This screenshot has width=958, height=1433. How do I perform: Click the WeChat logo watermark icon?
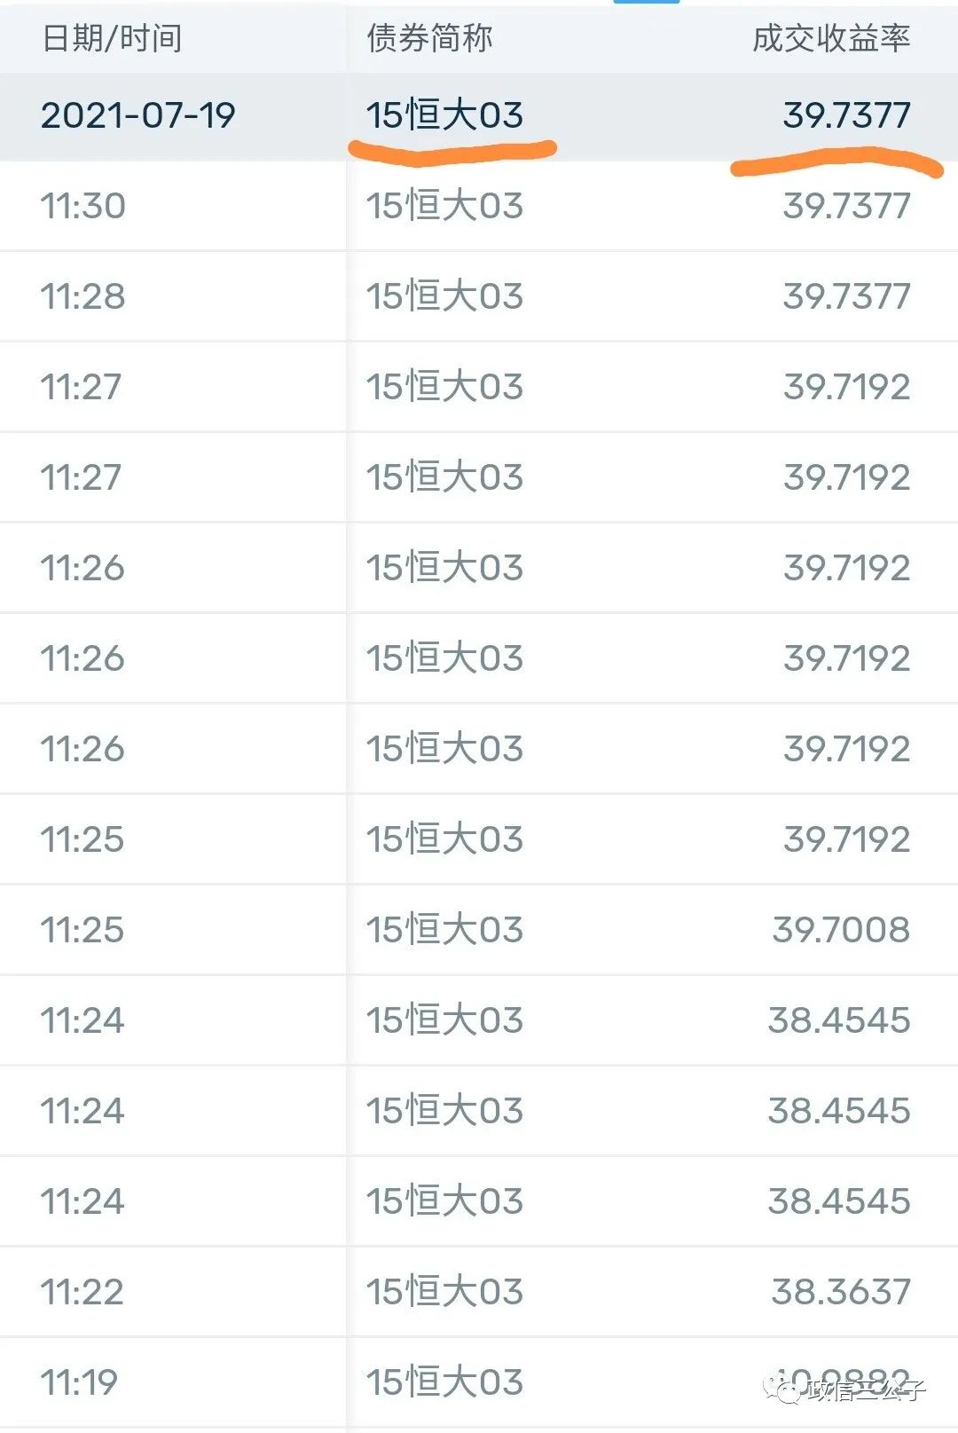click(782, 1389)
